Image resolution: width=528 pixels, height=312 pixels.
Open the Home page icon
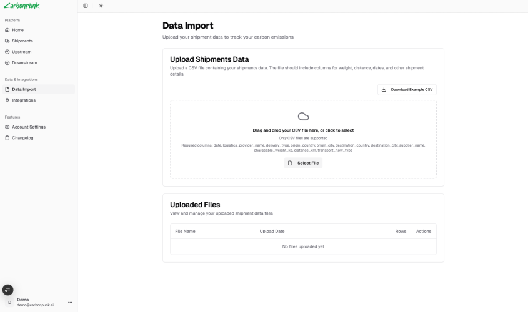[x=7, y=30]
